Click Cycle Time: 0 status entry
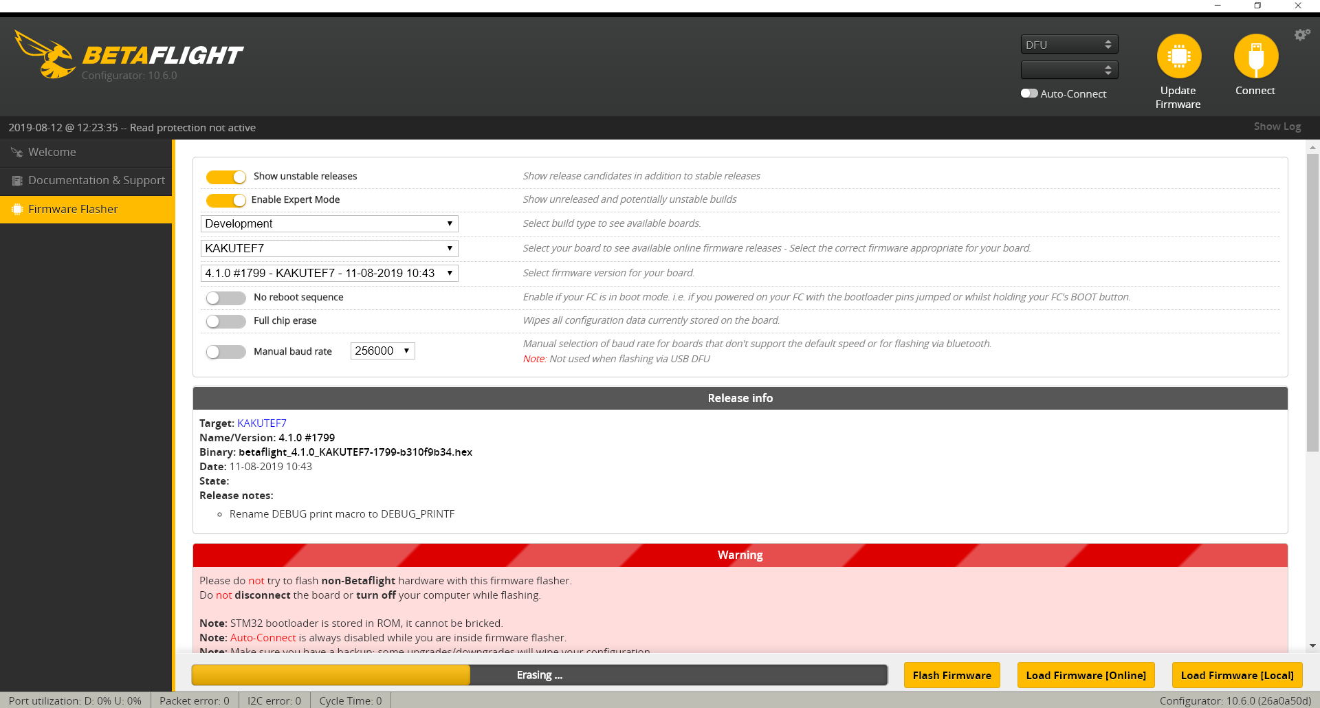The height and width of the screenshot is (708, 1320). click(351, 700)
